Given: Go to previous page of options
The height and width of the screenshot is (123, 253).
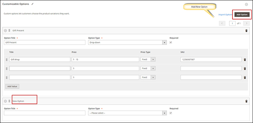Looking at the screenshot, I should point(222,23).
